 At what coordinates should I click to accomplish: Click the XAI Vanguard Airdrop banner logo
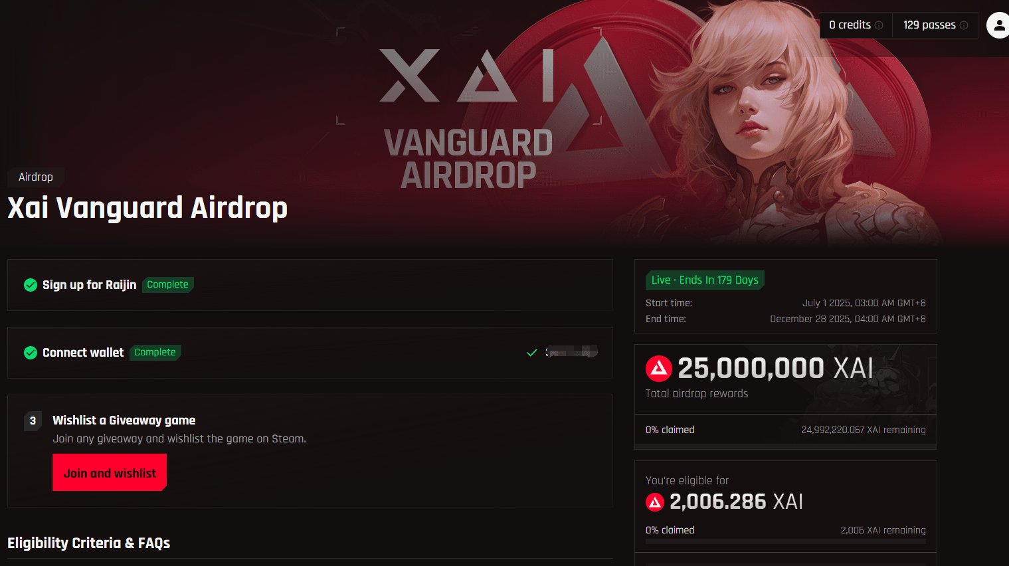click(x=468, y=120)
